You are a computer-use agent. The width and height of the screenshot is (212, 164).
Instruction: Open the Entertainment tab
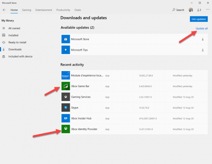tap(43, 10)
